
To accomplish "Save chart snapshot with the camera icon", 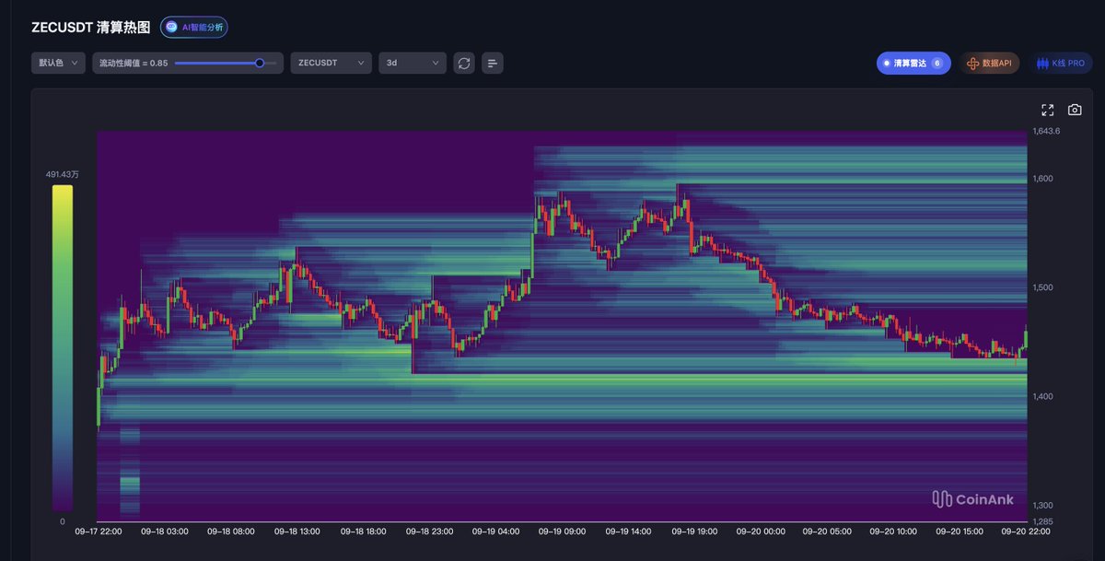I will tap(1075, 110).
